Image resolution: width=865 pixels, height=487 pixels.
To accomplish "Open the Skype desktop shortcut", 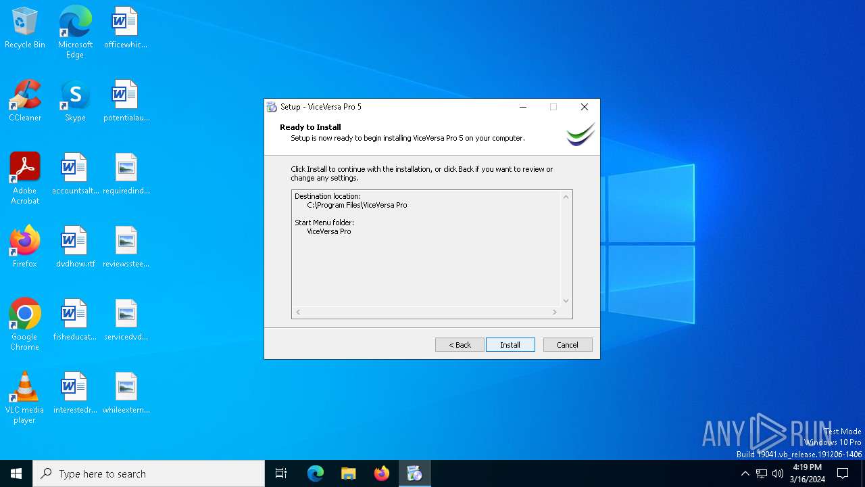I will (x=75, y=100).
